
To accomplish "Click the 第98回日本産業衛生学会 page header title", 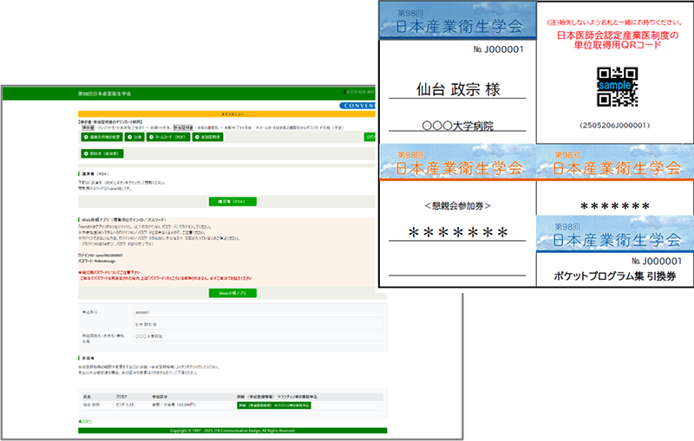I will point(104,92).
